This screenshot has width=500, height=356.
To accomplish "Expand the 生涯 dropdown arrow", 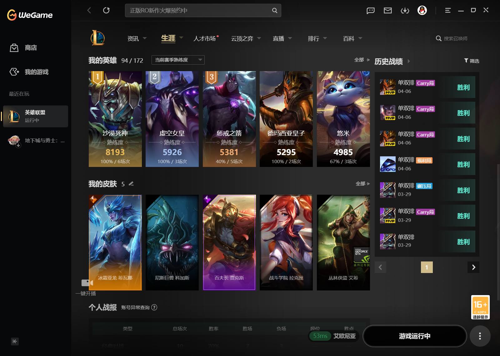I will tap(181, 38).
